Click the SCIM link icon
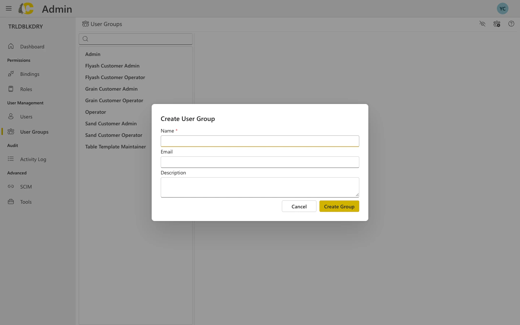Image resolution: width=520 pixels, height=325 pixels. (x=11, y=187)
